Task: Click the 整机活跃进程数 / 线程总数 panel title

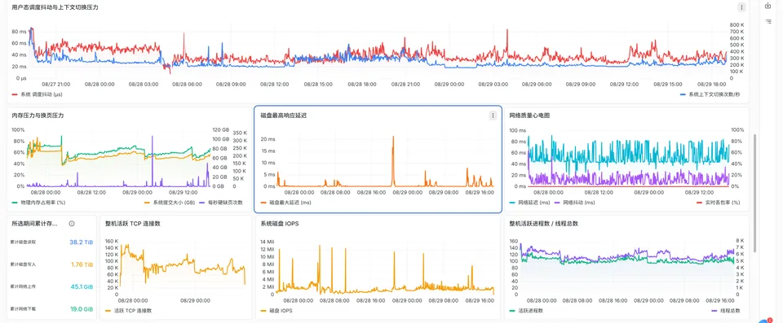Action: (x=543, y=224)
